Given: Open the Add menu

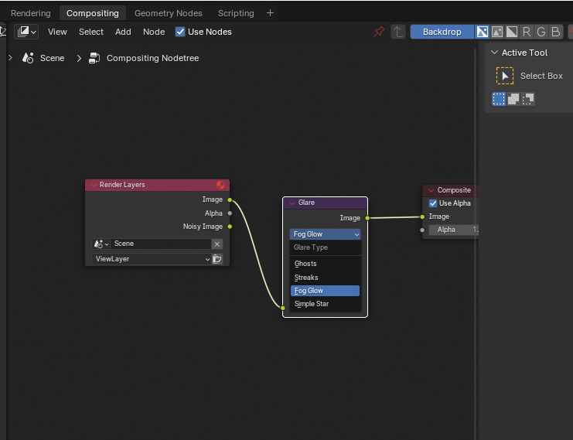Looking at the screenshot, I should [x=123, y=32].
